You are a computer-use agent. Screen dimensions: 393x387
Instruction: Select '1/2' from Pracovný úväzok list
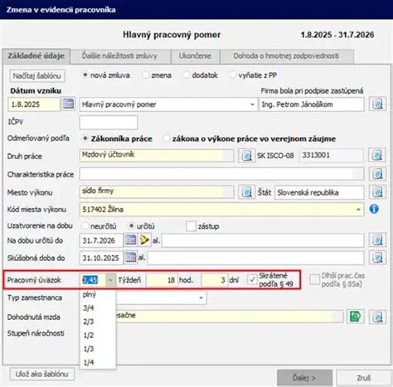coord(89,335)
